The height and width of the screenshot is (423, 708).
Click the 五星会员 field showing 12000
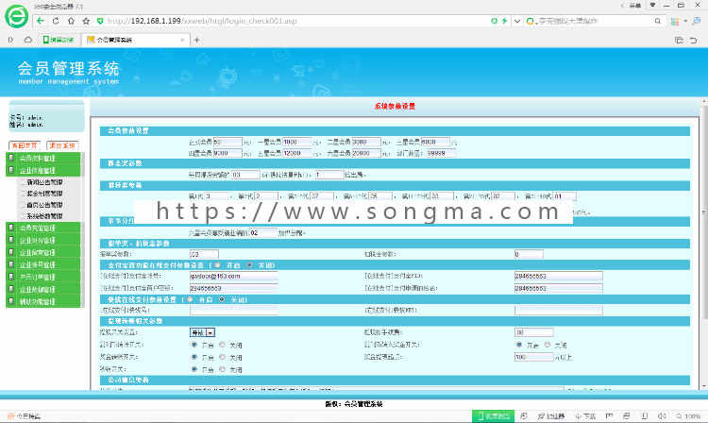297,153
